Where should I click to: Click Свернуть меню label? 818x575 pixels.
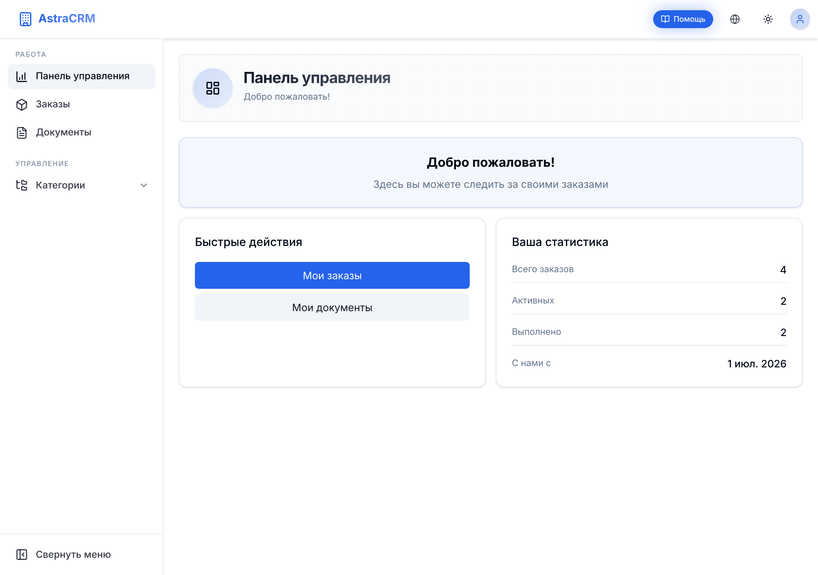click(x=73, y=554)
